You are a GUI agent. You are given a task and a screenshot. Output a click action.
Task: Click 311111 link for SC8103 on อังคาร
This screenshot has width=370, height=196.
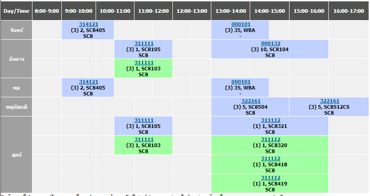pos(144,63)
